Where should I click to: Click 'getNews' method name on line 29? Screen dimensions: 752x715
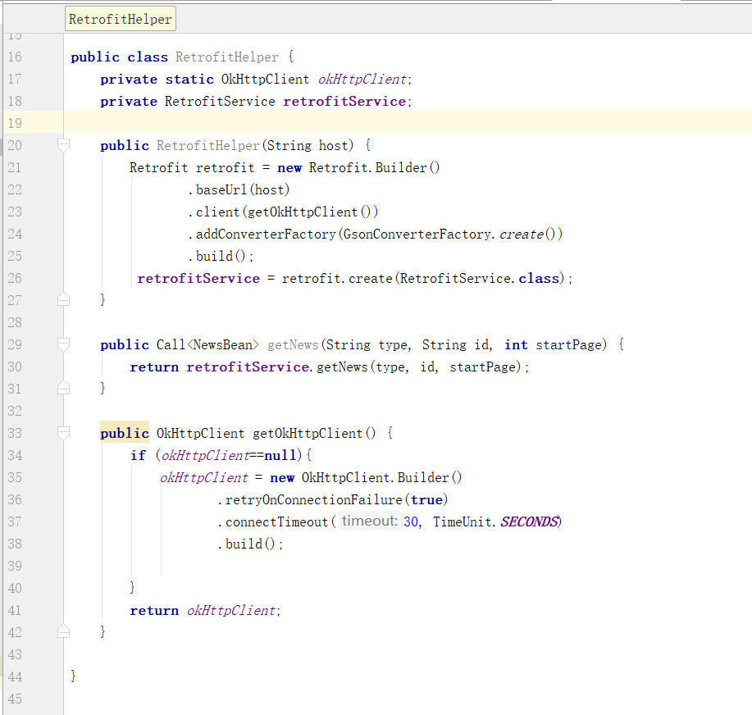[x=293, y=345]
